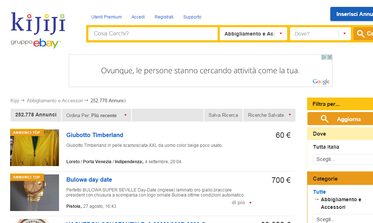The image size is (373, 223).
Task: Click the Bulowa watch thumbnail
Action: point(34,193)
